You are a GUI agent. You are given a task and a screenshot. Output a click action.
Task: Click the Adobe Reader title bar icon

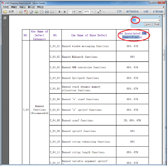pyautogui.click(x=3, y=3)
